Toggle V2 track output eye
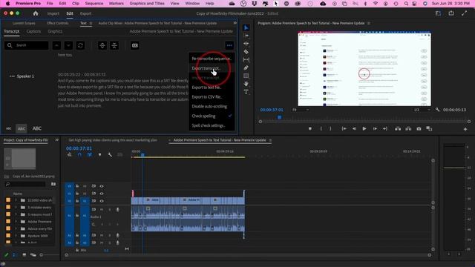 102,194
